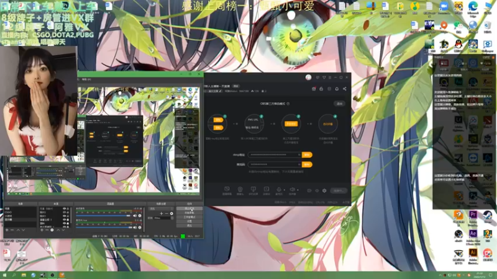This screenshot has height=279, width=497.
Task: Select the highlighted bottom scene in Scenes list
Action: [x=20, y=219]
